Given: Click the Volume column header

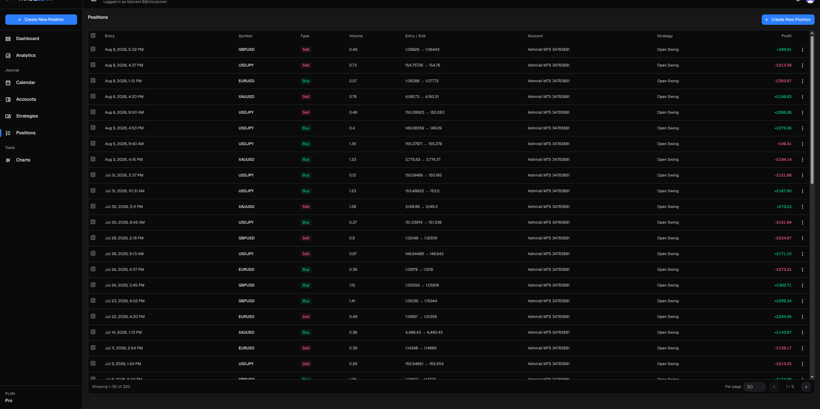Looking at the screenshot, I should (x=356, y=36).
